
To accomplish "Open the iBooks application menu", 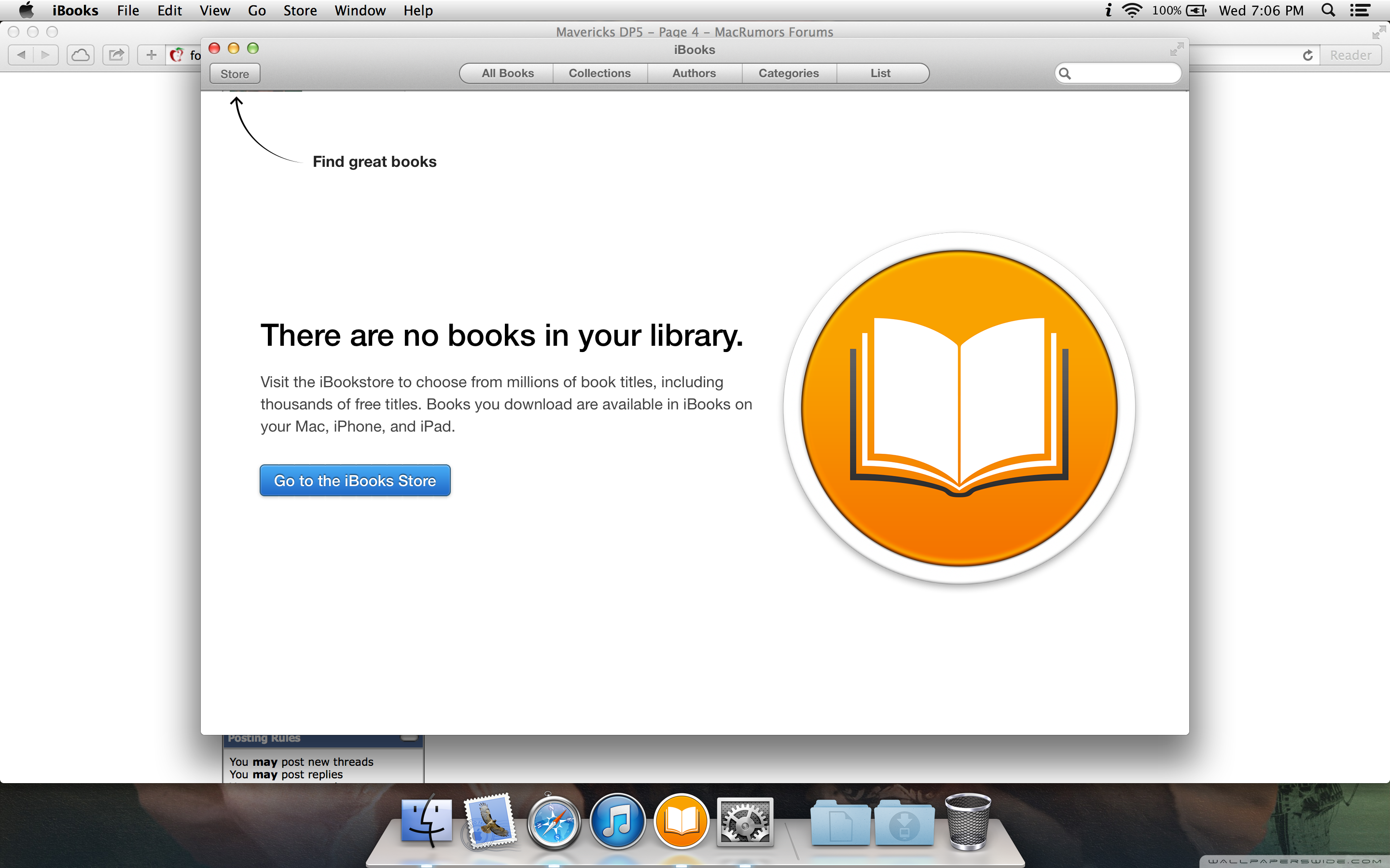I will [75, 10].
